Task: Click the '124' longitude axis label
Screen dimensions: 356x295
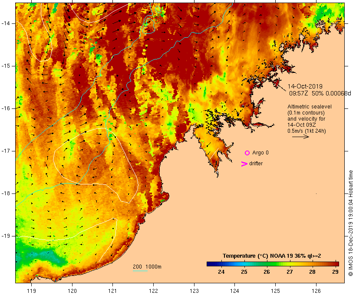Action: (x=234, y=291)
